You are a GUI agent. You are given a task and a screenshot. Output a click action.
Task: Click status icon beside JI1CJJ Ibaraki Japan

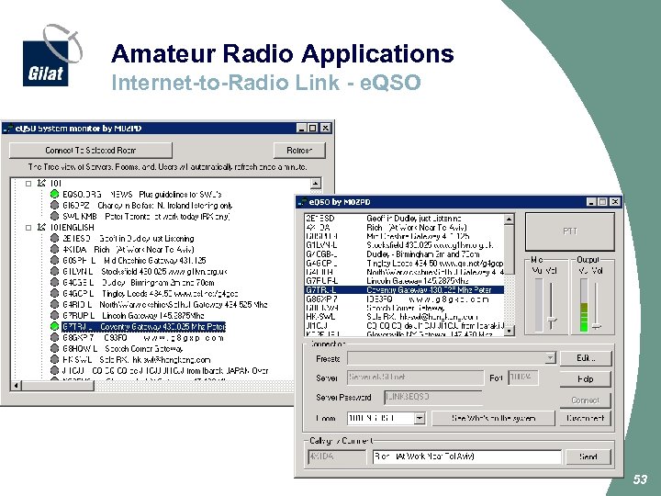54,370
